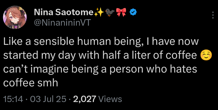Click the black bird emoji in the name
218x110 pixels.
[x=110, y=12]
